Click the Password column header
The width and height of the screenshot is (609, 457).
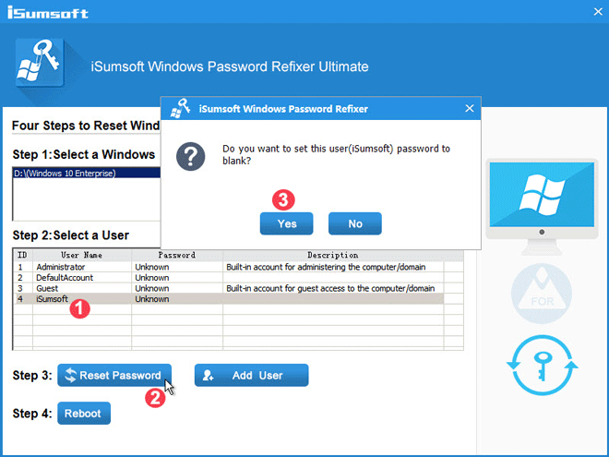[177, 255]
